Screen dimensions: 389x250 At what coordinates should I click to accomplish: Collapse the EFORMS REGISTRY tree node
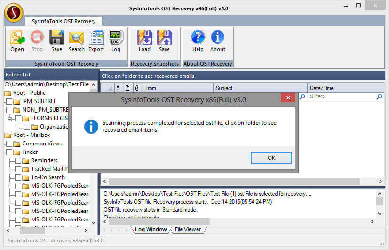click(10, 119)
